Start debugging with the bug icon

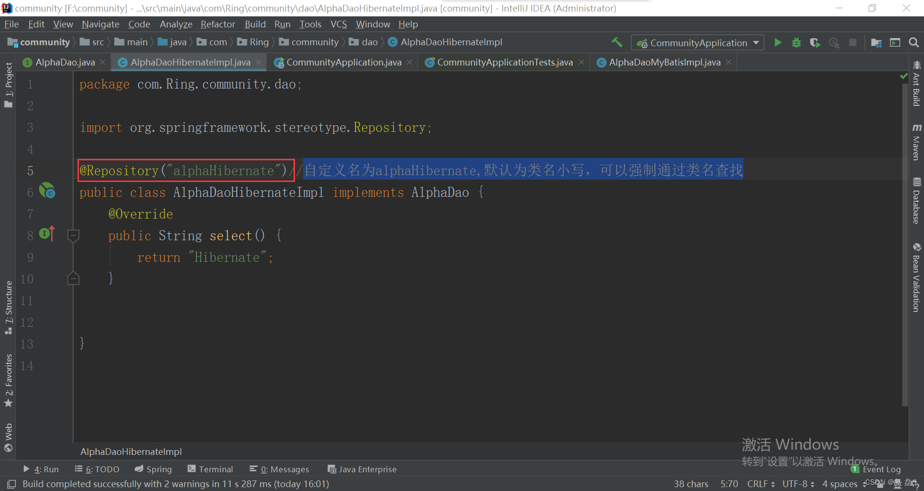tap(796, 42)
